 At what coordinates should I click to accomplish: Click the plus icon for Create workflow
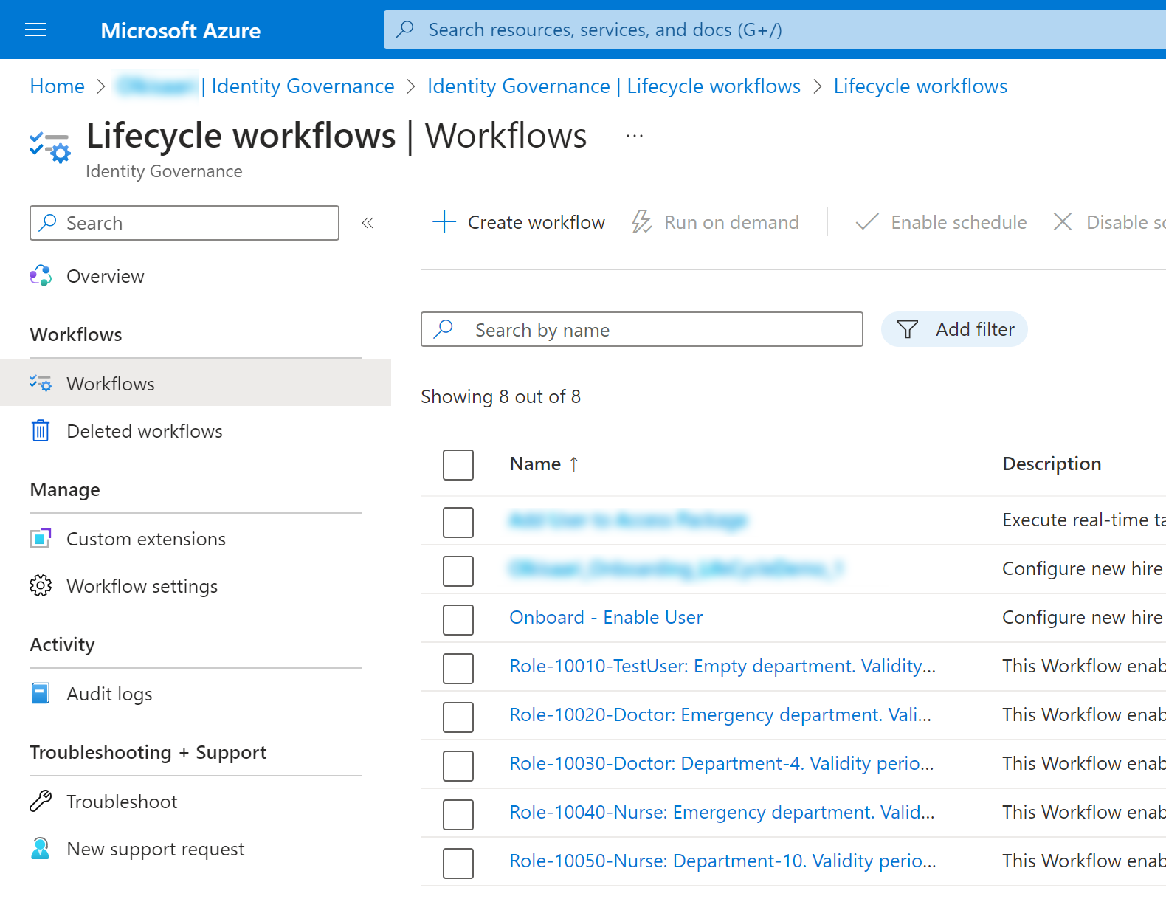[x=444, y=221]
